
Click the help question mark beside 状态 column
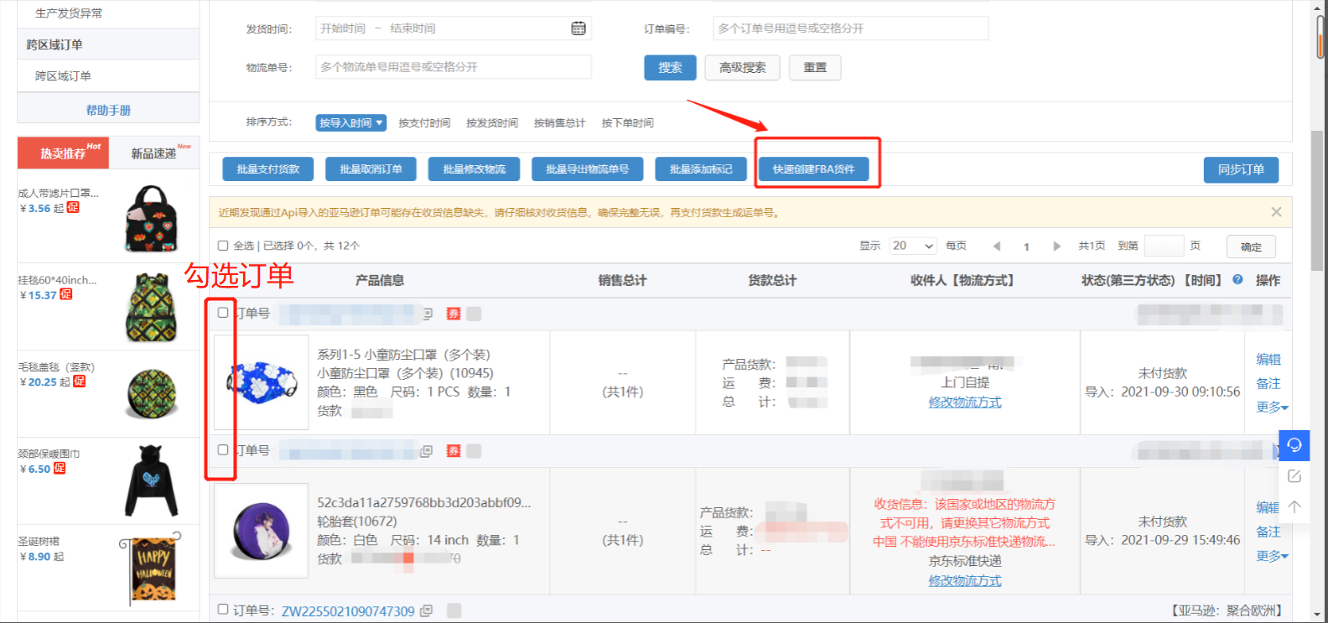tap(1237, 280)
